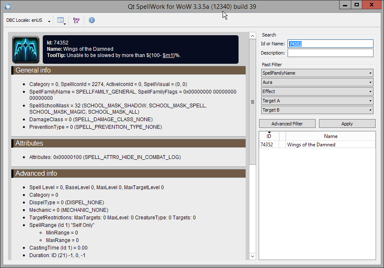Click the DispelType = 0 (DISPEL_NONE) line
Image resolution: width=384 pixels, height=268 pixels.
(x=67, y=203)
